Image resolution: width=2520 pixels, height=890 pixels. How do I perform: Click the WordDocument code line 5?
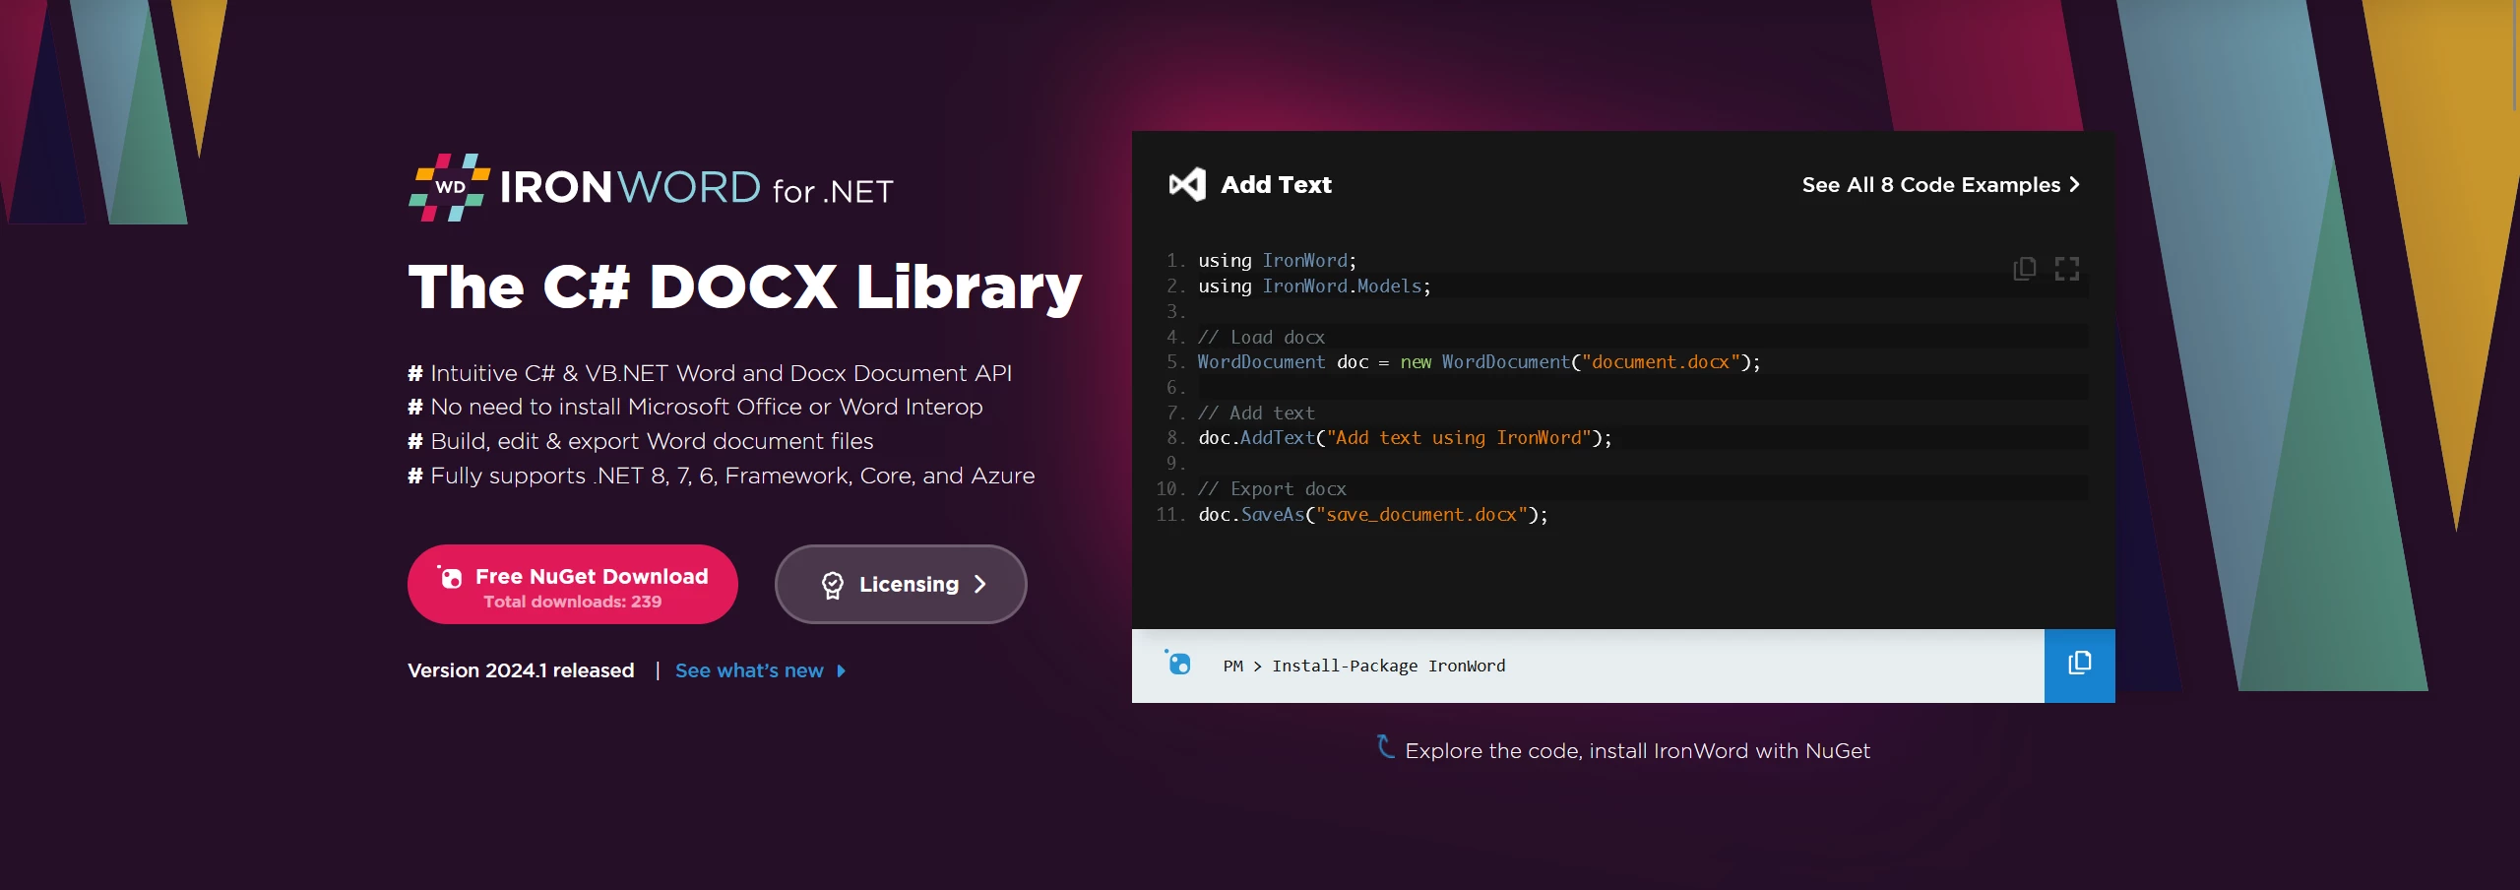pos(1478,362)
